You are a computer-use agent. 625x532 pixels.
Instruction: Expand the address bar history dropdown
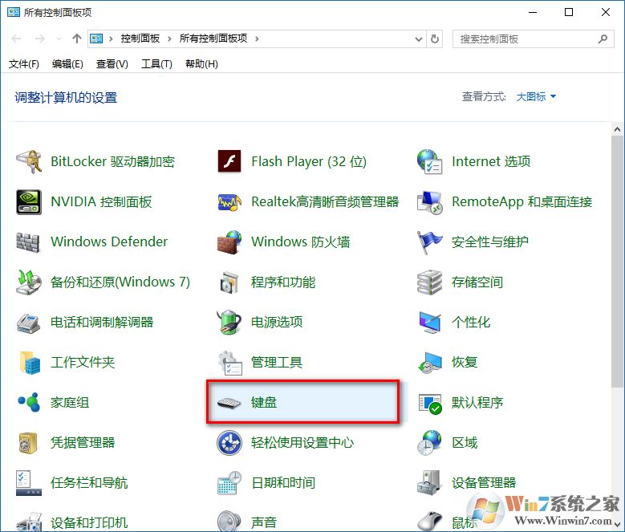[419, 39]
